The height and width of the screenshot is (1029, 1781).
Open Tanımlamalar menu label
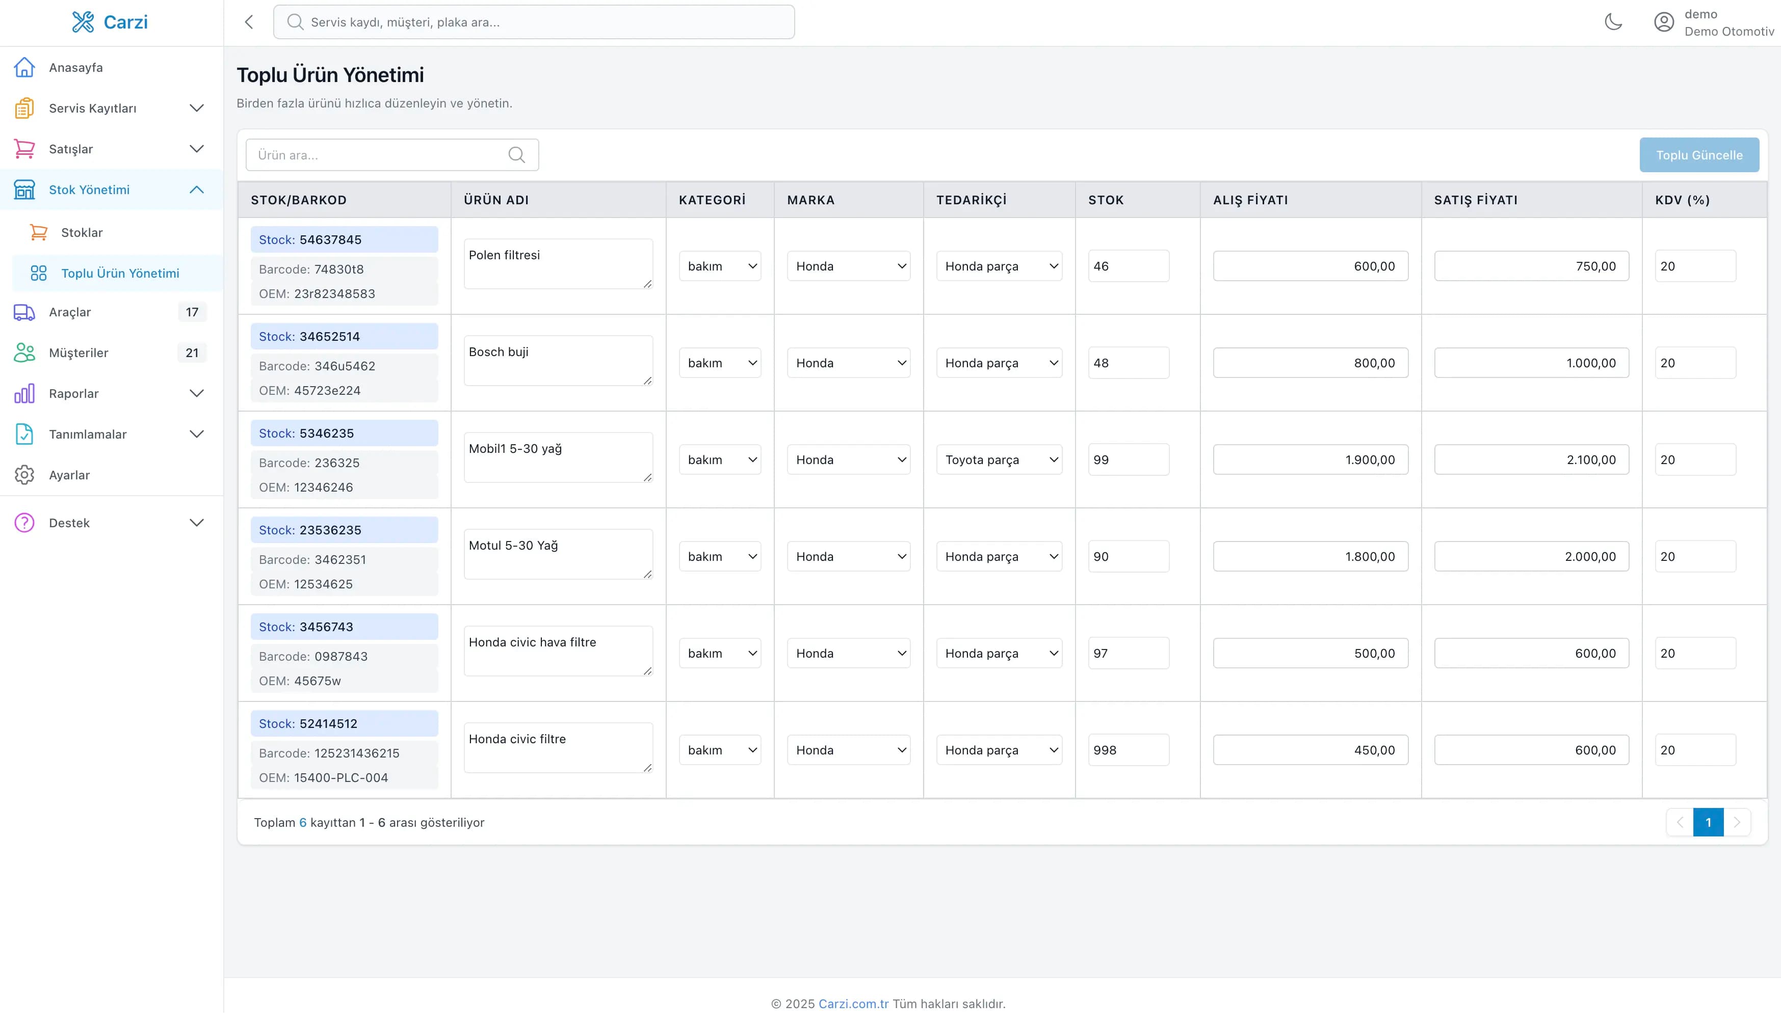pyautogui.click(x=88, y=435)
